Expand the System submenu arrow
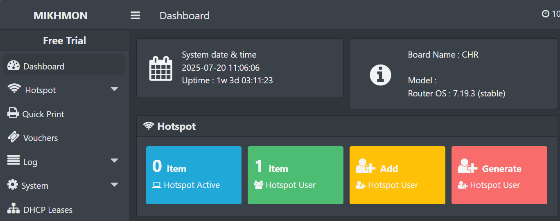Image resolution: width=560 pixels, height=221 pixels. (115, 185)
